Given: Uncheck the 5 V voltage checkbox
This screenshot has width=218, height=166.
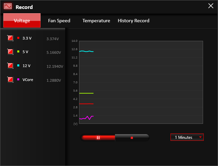Looking at the screenshot, I should point(10,52).
